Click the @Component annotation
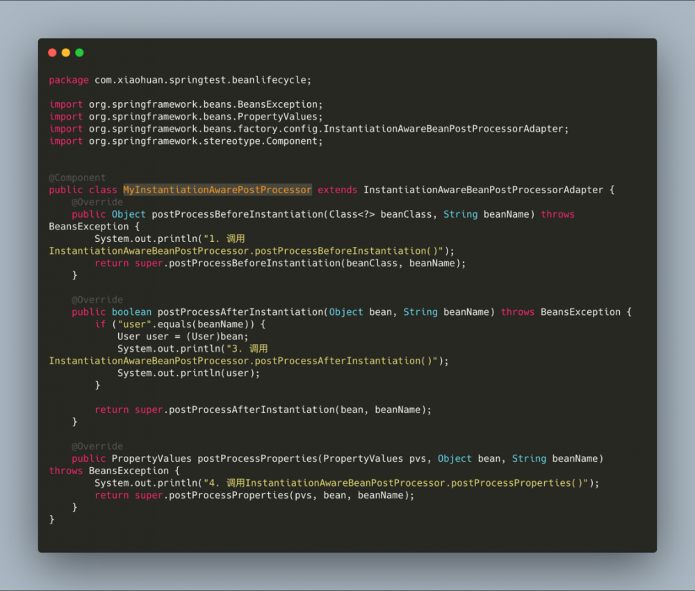The width and height of the screenshot is (695, 591). (x=77, y=178)
